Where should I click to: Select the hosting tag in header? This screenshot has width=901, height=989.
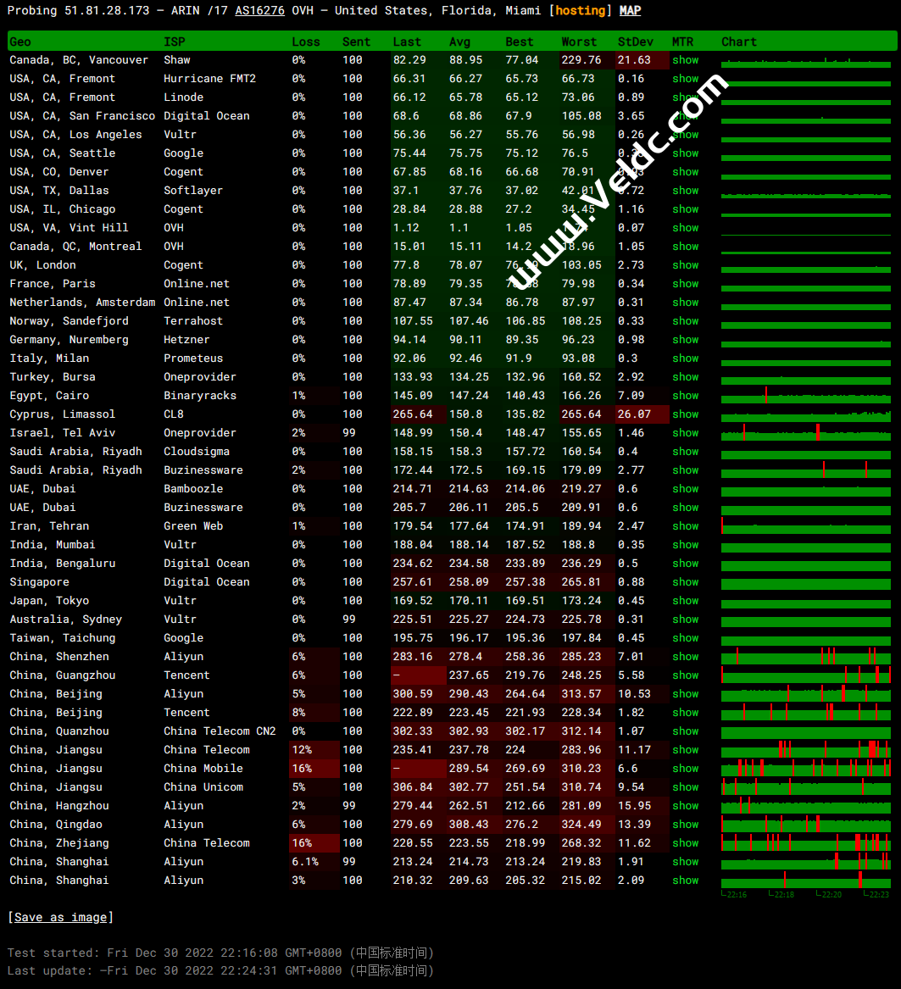click(580, 11)
